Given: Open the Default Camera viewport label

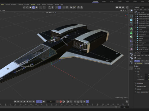Looking at the screenshot, I should pos(51,13).
